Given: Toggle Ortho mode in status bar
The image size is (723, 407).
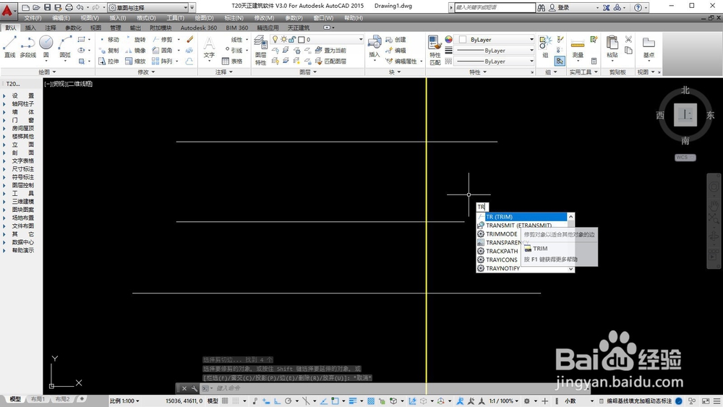Looking at the screenshot, I should point(277,401).
